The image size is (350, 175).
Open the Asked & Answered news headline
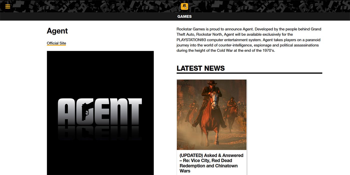[211, 163]
